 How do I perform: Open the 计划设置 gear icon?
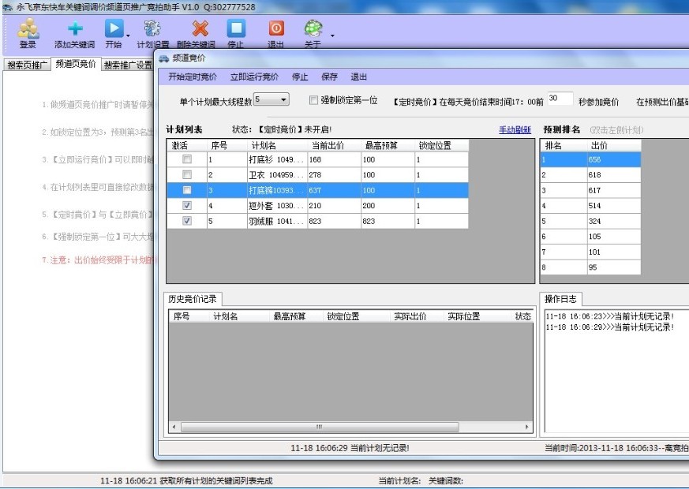click(x=152, y=29)
